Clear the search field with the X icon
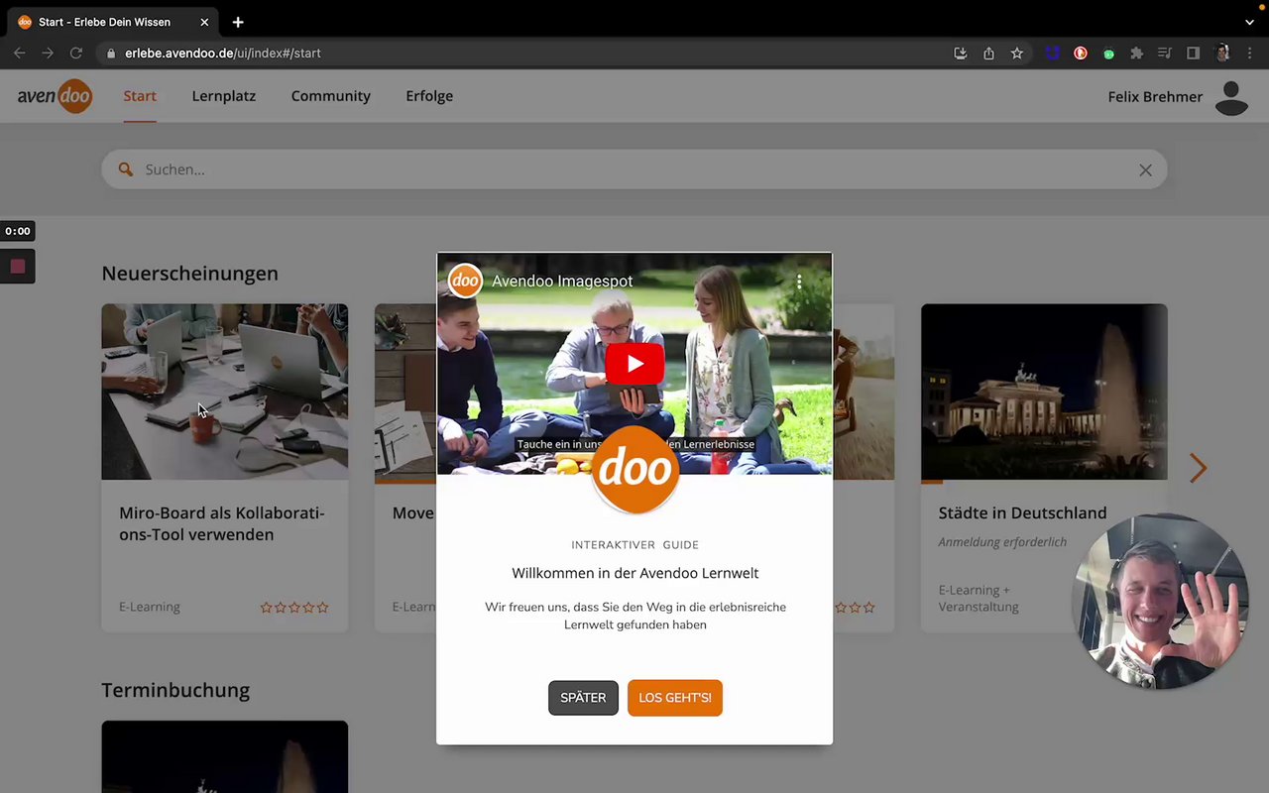The image size is (1269, 793). (x=1145, y=170)
